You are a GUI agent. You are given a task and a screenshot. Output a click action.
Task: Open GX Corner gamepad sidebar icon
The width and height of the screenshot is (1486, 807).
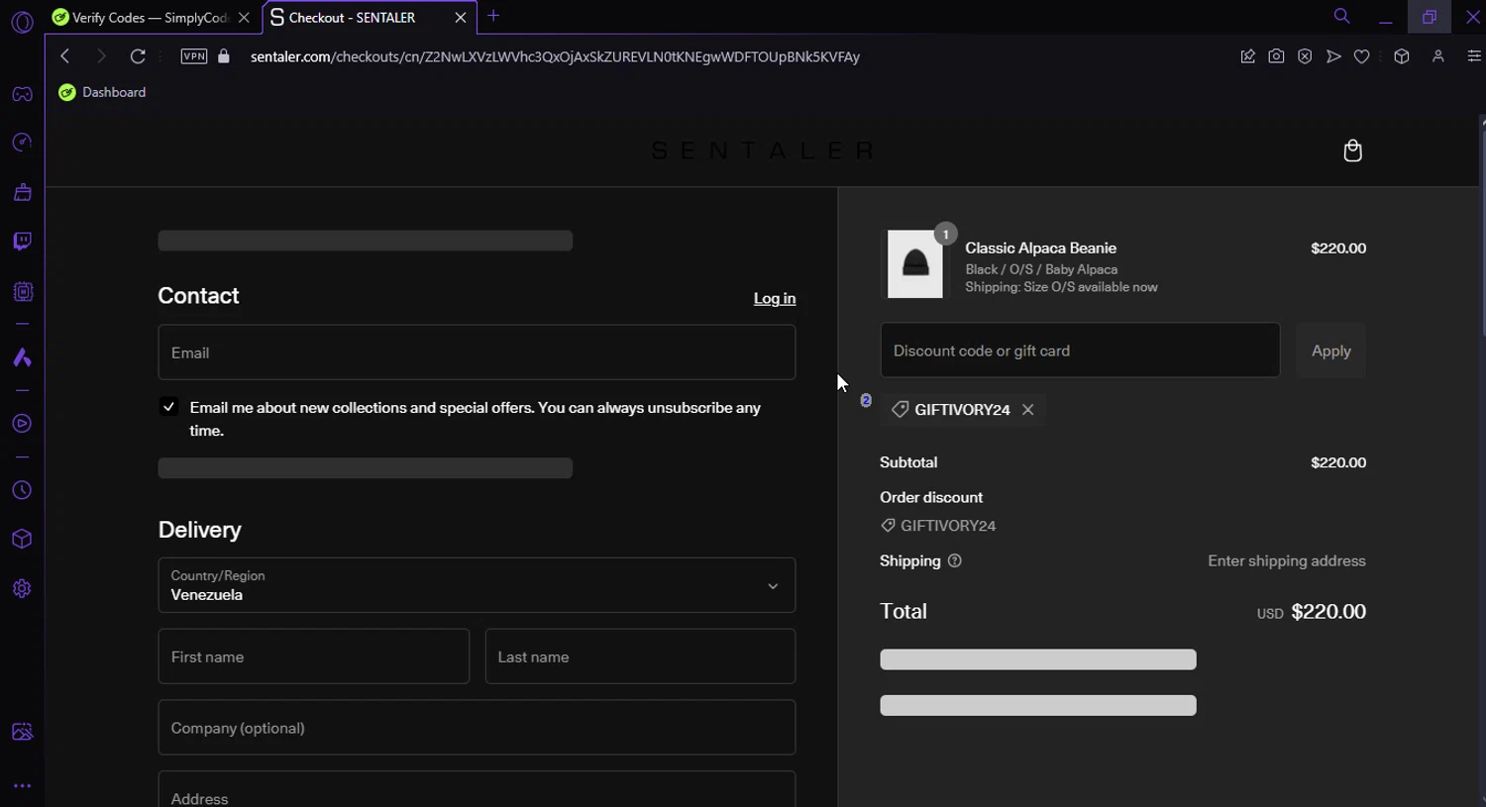pyautogui.click(x=22, y=94)
